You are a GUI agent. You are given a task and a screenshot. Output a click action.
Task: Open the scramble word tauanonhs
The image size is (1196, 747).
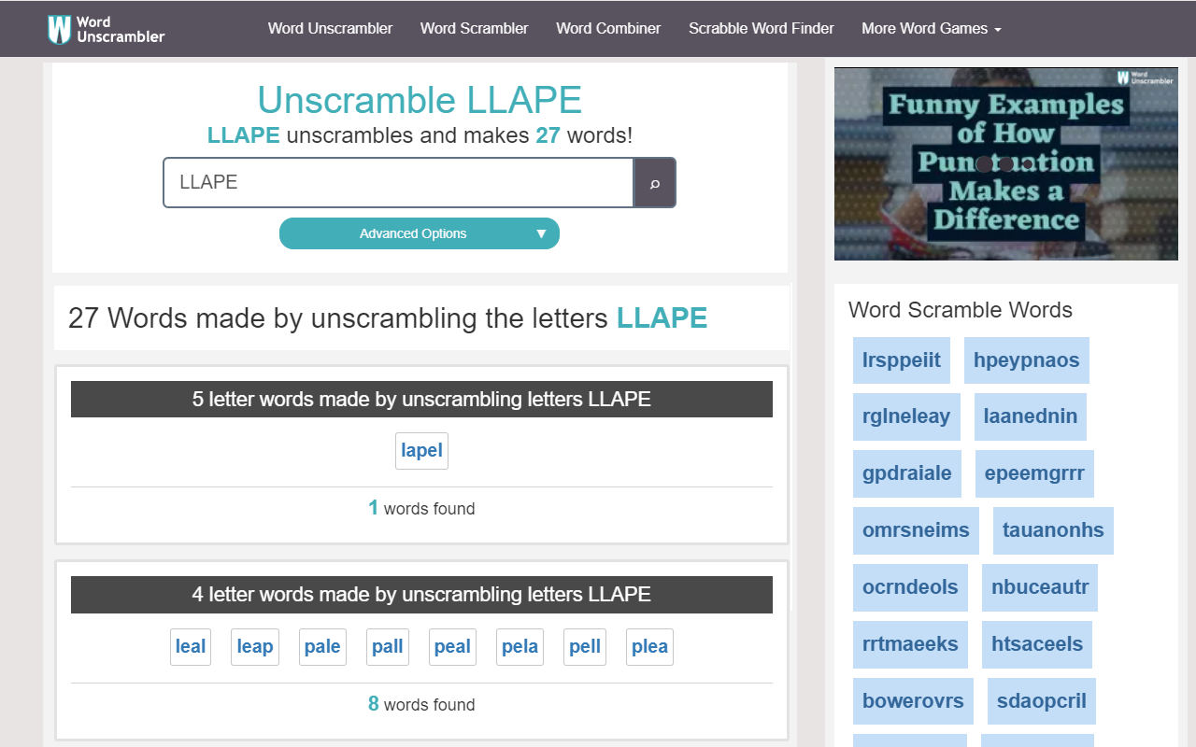click(1053, 529)
